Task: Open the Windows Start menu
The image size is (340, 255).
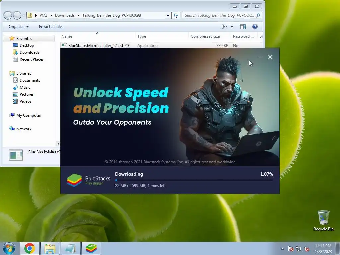Action: point(9,248)
